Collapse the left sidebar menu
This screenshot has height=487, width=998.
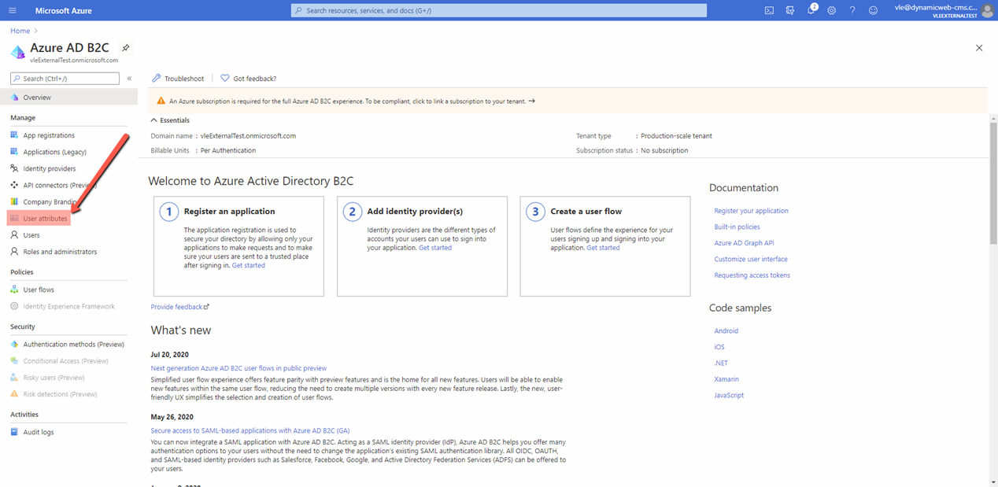[x=129, y=79]
